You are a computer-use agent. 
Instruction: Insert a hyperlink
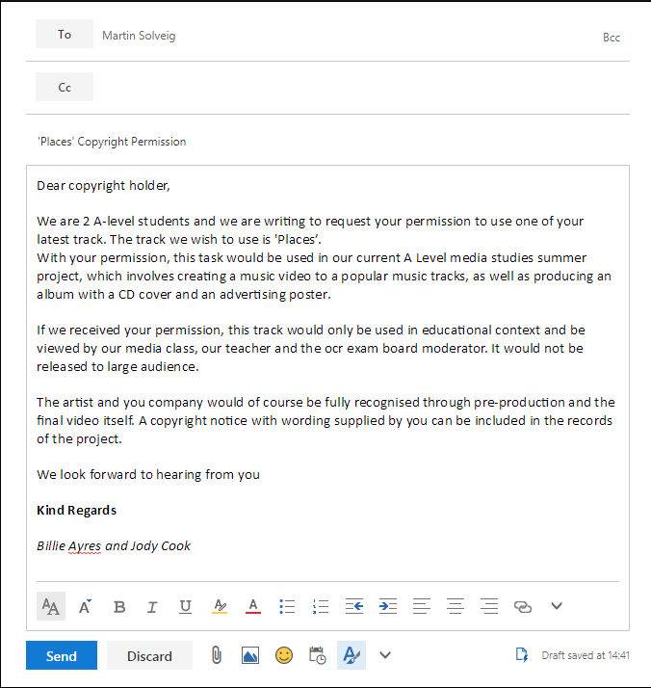click(523, 606)
